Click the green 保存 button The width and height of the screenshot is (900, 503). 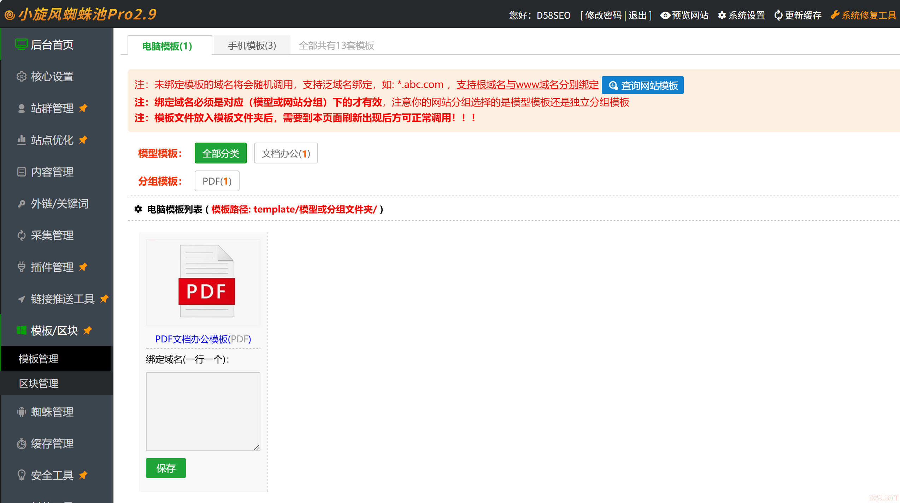(x=166, y=468)
